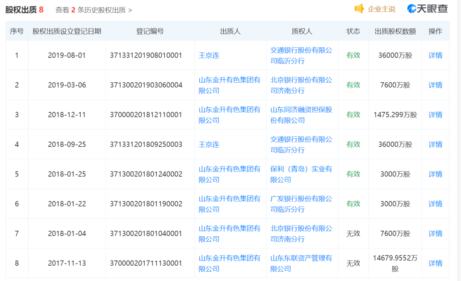Image resolution: width=461 pixels, height=281 pixels.
Task: Click the 序号 column header
Action: coord(17,31)
